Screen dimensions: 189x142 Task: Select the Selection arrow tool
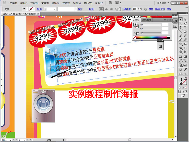pos(181,19)
